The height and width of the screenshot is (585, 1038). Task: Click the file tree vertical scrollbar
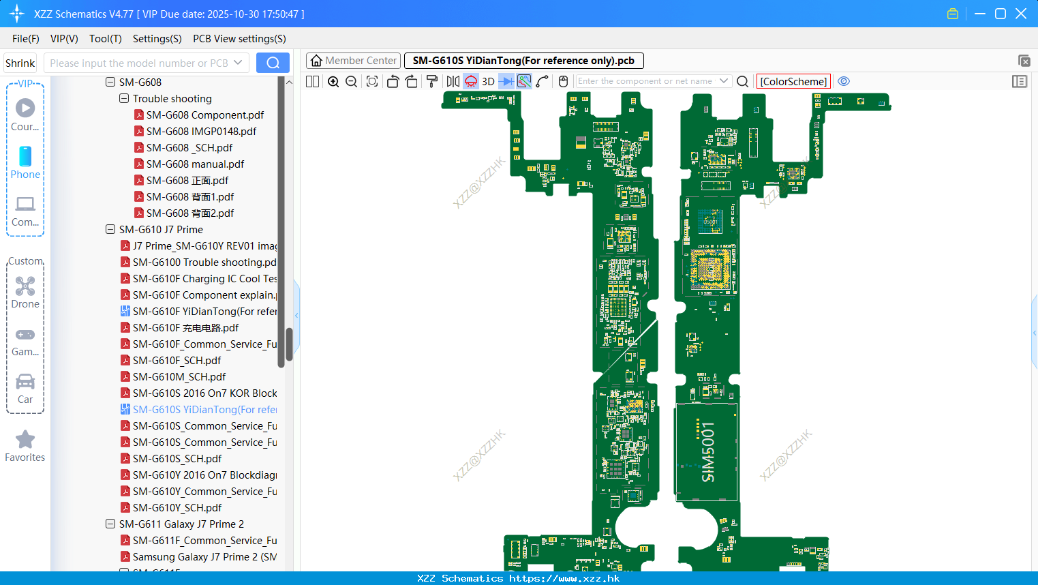pos(289,344)
